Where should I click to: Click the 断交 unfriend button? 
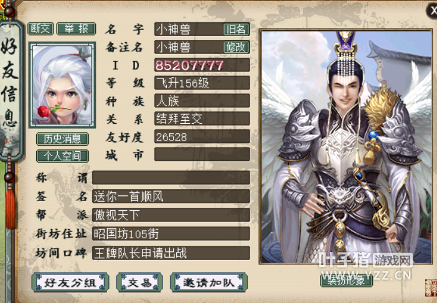[x=40, y=29]
